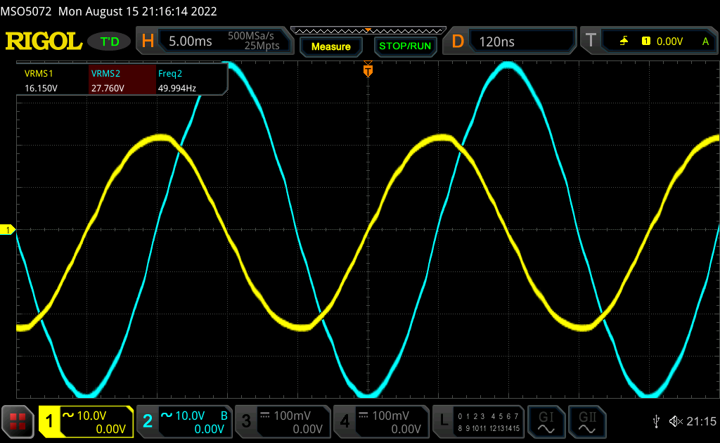Click the RIGOL logo
Screen dimensions: 720x443
pos(44,41)
